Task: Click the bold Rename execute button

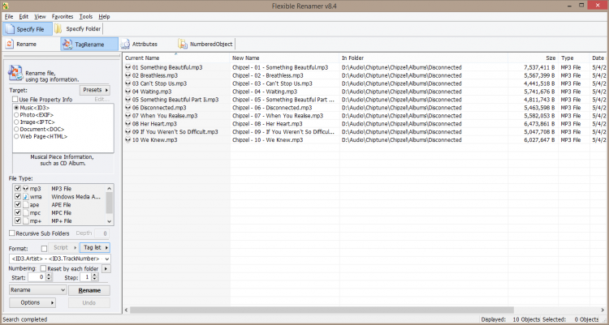Action: click(x=89, y=290)
